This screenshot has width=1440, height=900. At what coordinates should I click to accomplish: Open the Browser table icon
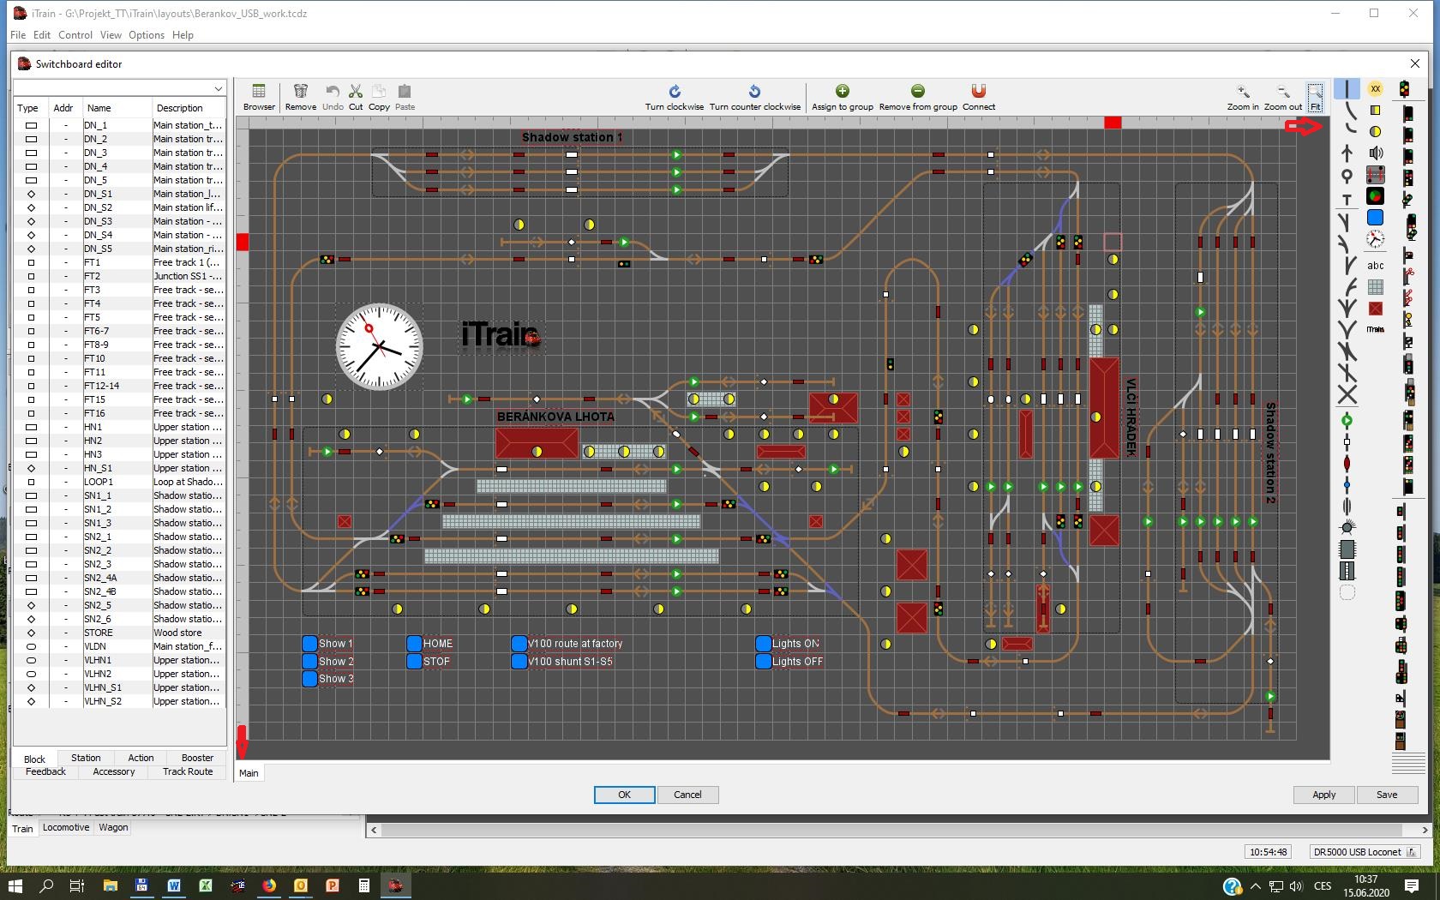point(259,92)
